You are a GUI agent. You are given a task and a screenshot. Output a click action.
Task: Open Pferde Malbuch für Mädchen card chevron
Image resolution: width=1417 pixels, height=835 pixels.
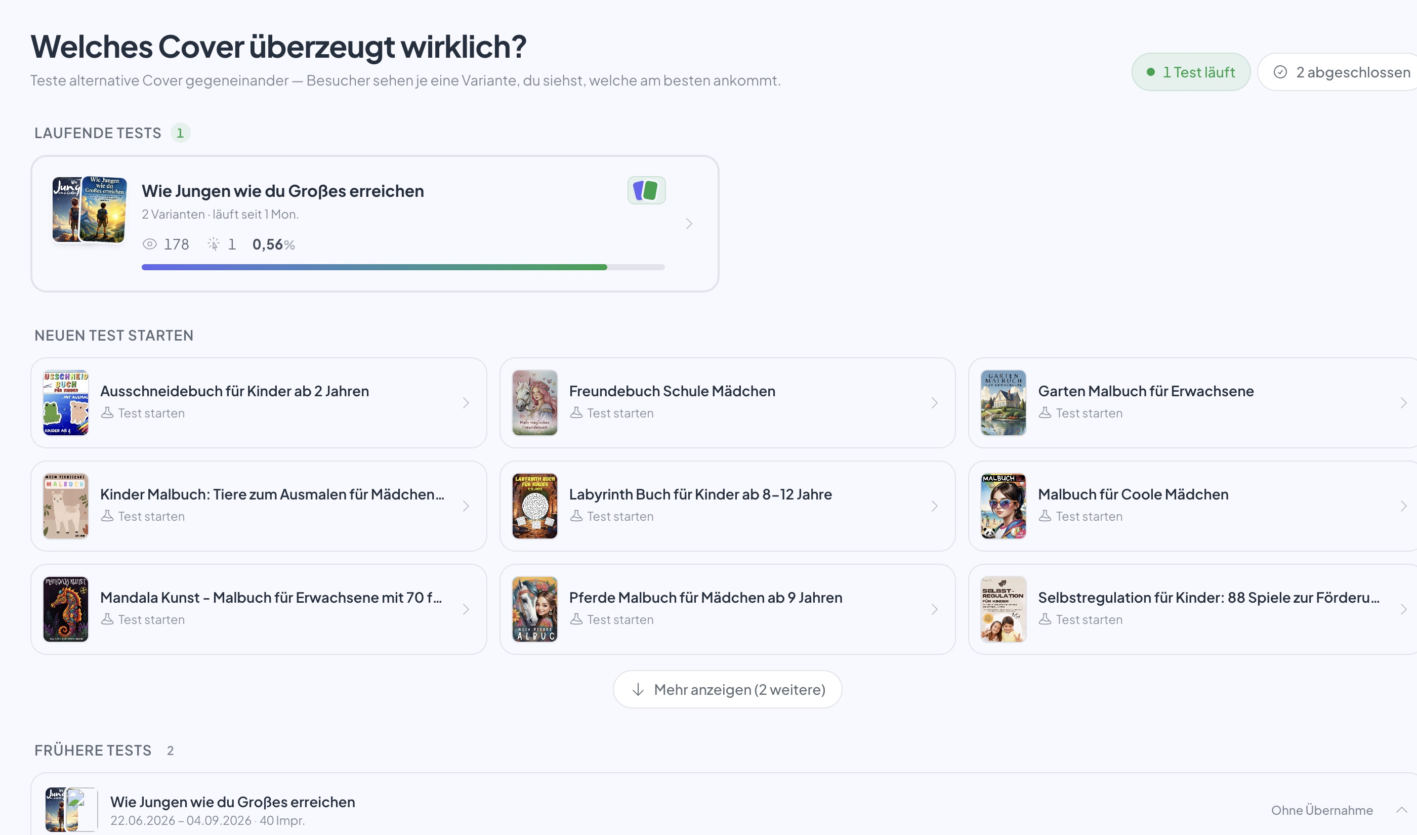[x=934, y=609]
